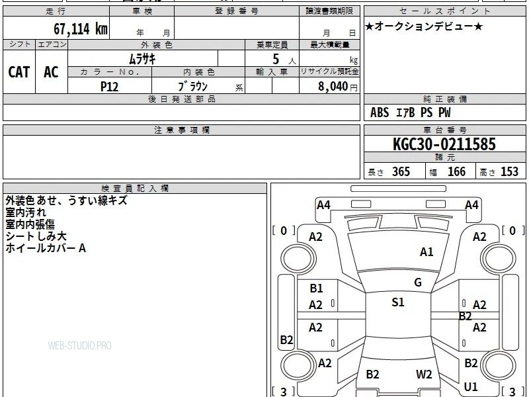This screenshot has height=397, width=529.
Task: Click the W2 mark on the diagram
Action: click(424, 375)
